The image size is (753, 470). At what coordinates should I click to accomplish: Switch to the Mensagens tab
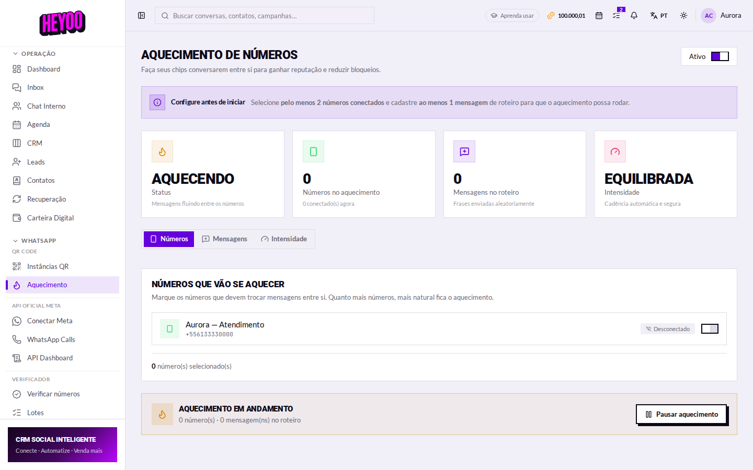225,239
